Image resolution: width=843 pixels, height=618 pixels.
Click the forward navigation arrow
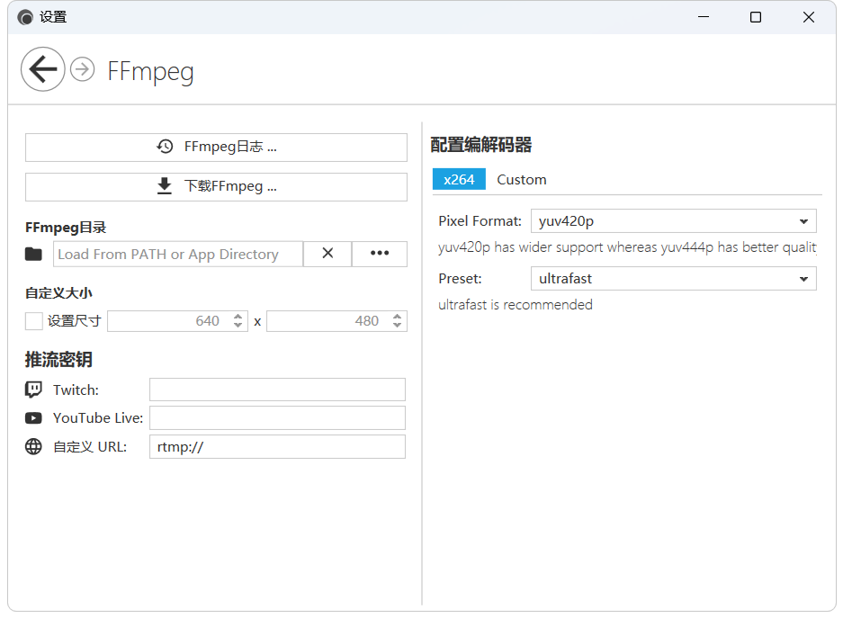pyautogui.click(x=82, y=69)
